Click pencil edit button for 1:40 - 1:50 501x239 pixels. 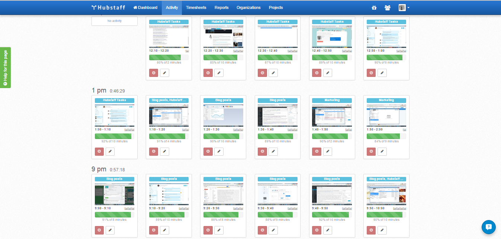327,152
